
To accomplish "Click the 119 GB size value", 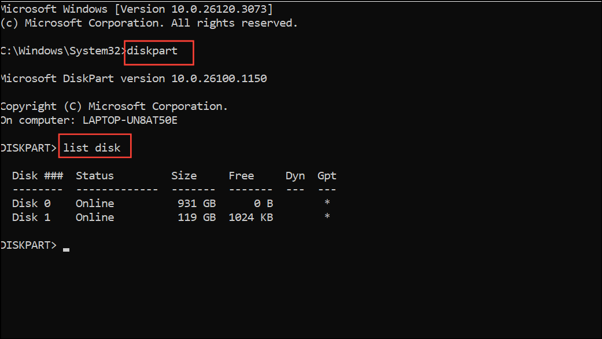I will click(197, 217).
